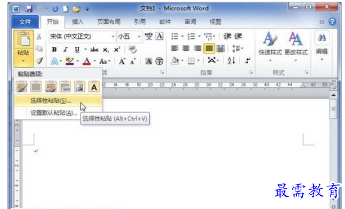Open file using the folder icon
The image size is (345, 209).
pos(76,9)
